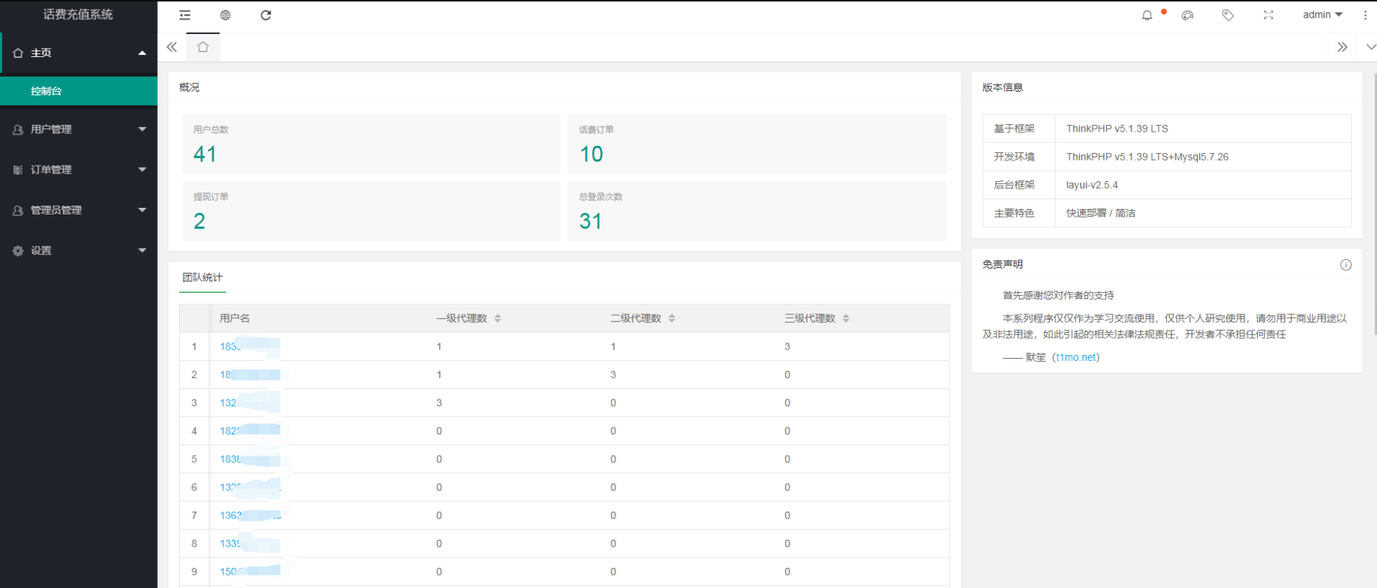Click the 话费充值系统 logo title
Image resolution: width=1377 pixels, height=588 pixels.
coord(78,15)
